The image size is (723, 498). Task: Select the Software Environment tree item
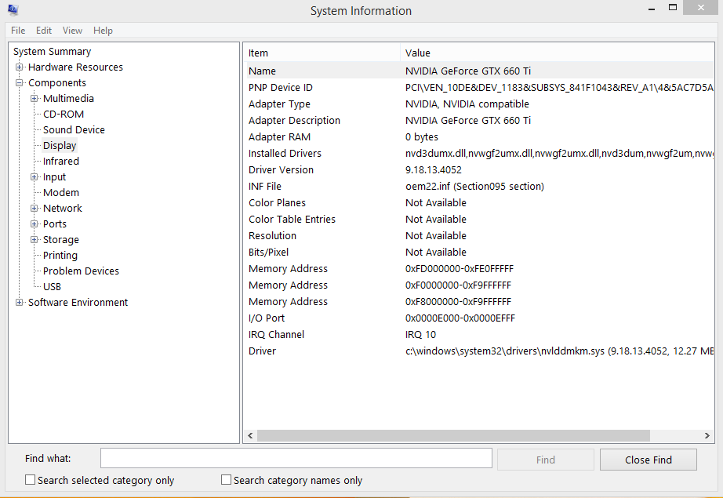point(78,302)
